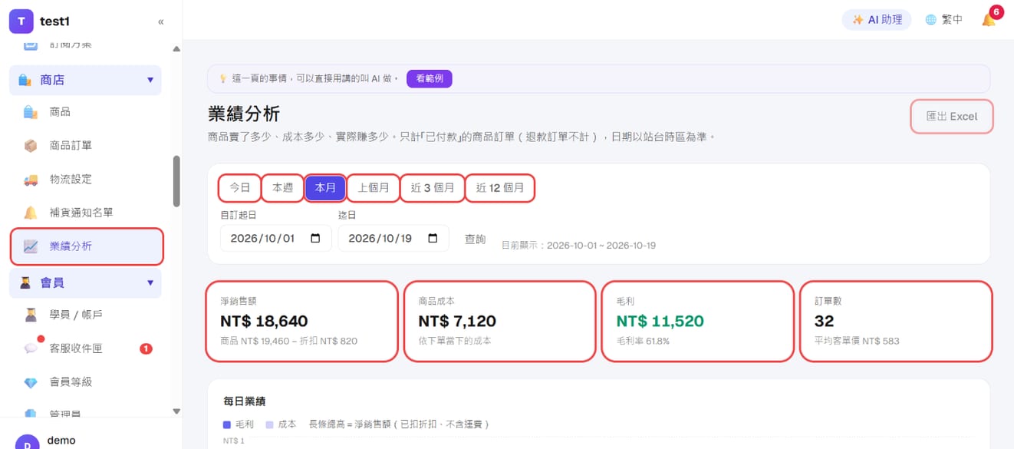
Task: Click the 學員 / 帳戶 student icon
Action: pyautogui.click(x=31, y=315)
